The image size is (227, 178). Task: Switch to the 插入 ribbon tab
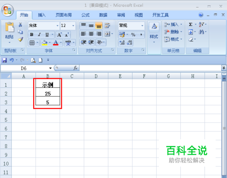point(42,15)
